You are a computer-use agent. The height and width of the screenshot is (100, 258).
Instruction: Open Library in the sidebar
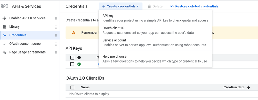(x=14, y=27)
